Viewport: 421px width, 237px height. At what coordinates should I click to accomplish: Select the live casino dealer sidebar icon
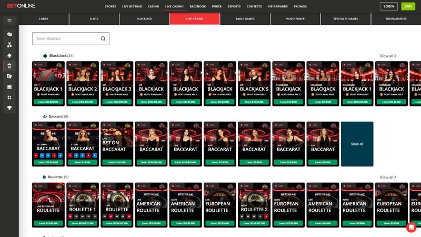(x=9, y=66)
